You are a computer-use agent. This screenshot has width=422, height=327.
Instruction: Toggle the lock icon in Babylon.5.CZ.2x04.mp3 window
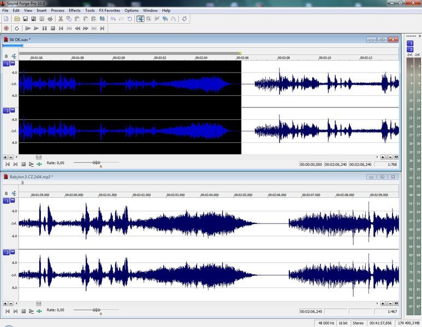pos(6,193)
